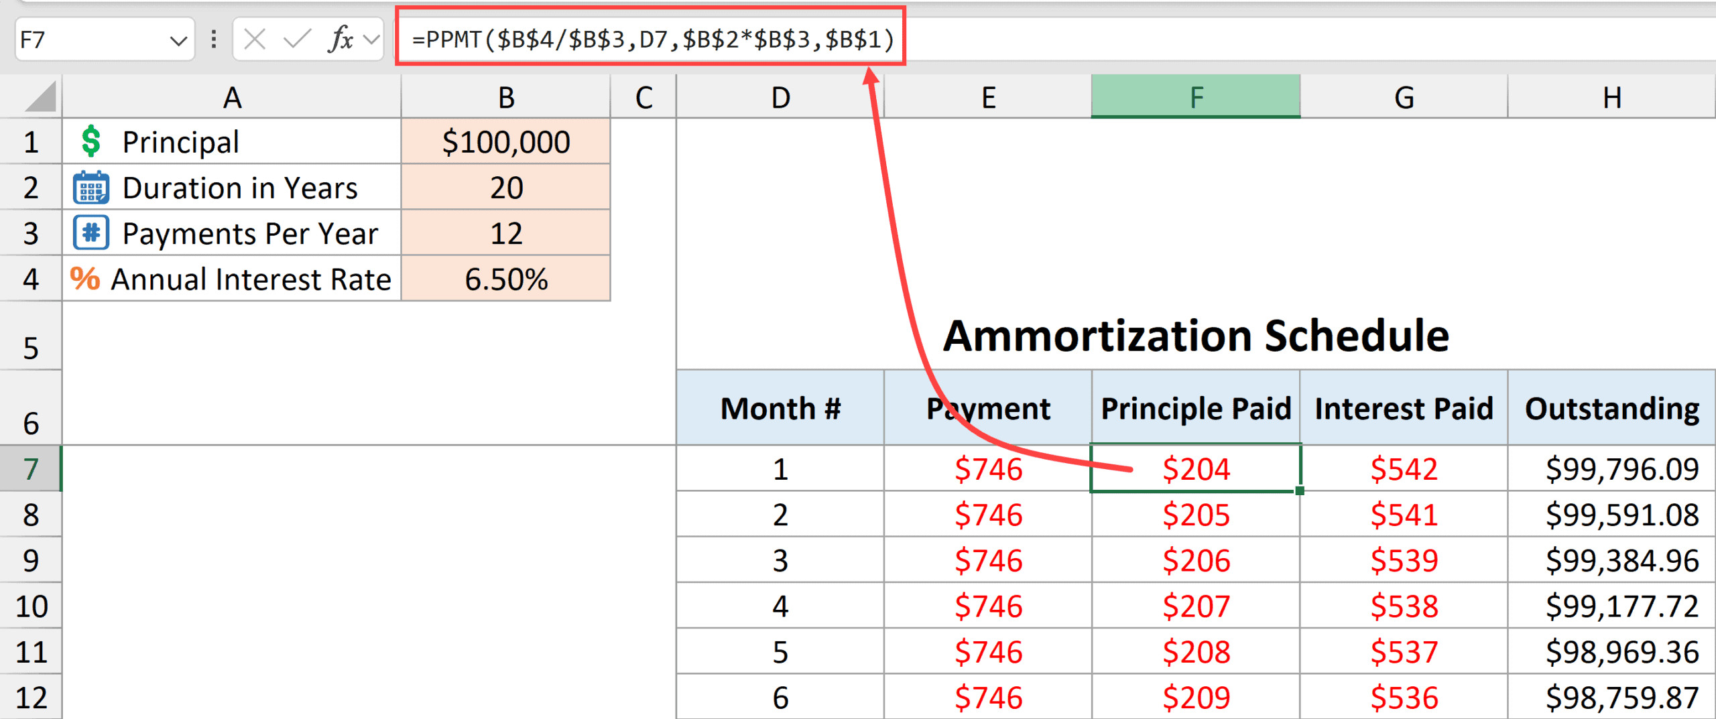This screenshot has width=1716, height=719.
Task: Expand the formula bar dropdown chevron
Action: tap(371, 40)
